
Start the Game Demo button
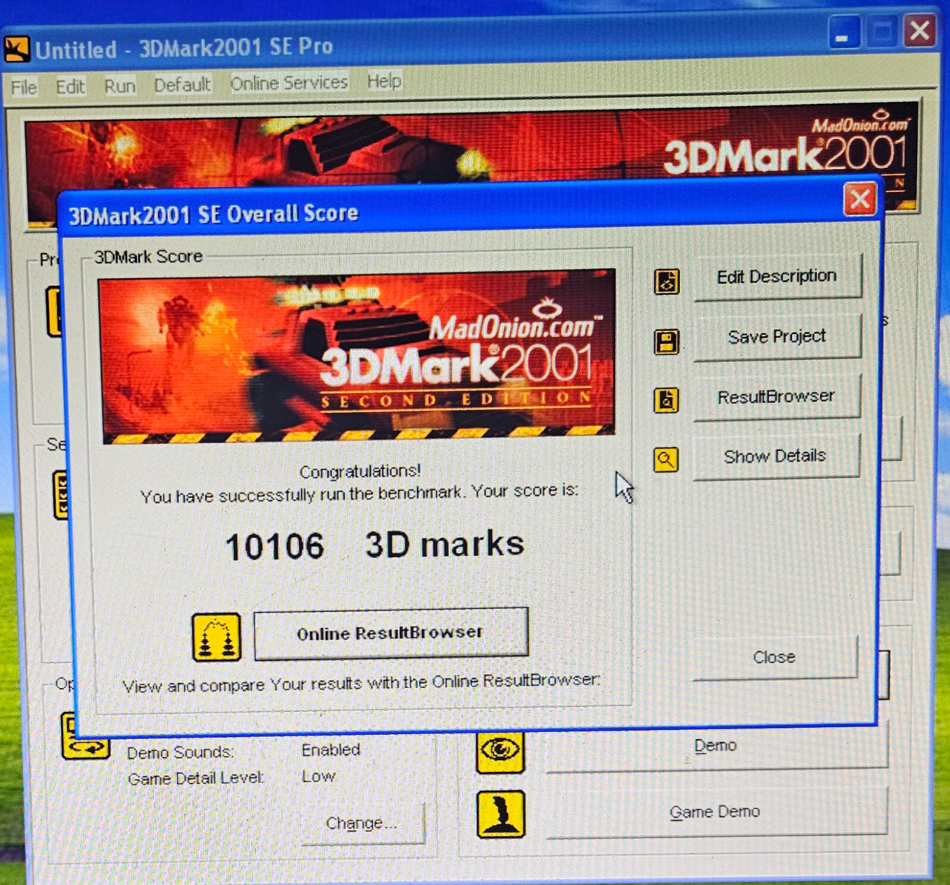(x=716, y=812)
